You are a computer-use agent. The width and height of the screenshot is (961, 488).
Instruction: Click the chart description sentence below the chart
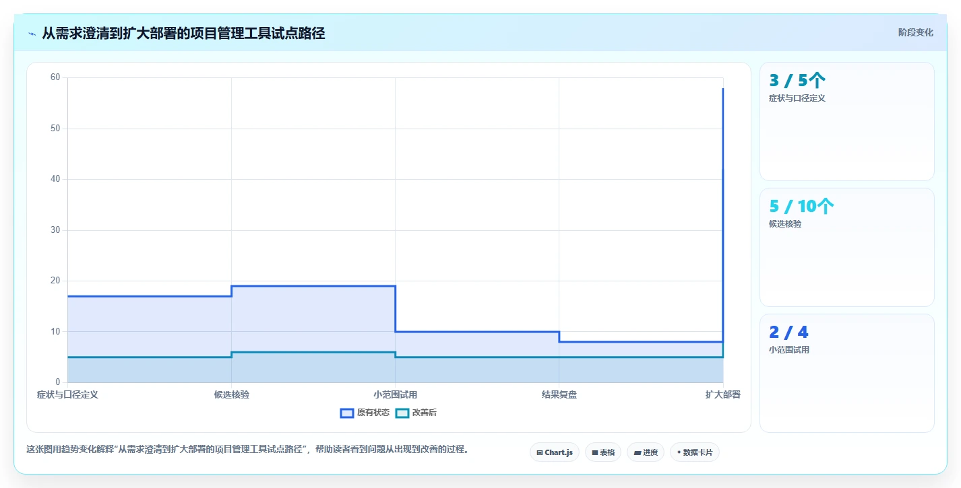click(x=247, y=449)
